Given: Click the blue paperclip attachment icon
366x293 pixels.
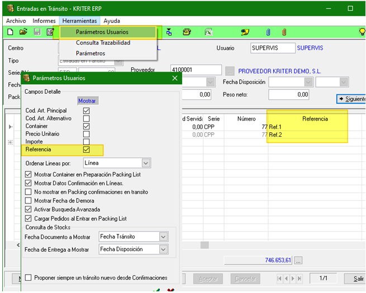Looking at the screenshot, I should tap(268, 32).
